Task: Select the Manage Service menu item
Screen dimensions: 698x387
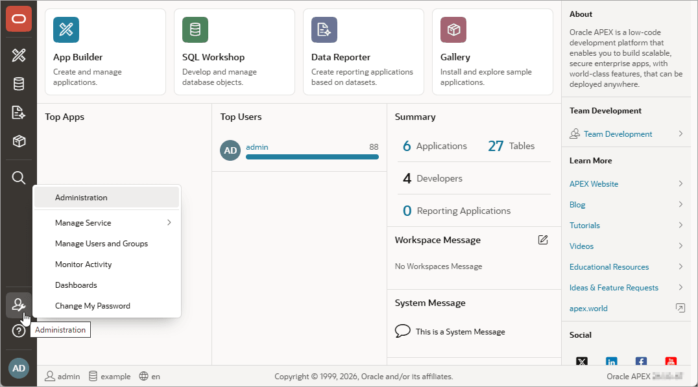Action: point(107,223)
